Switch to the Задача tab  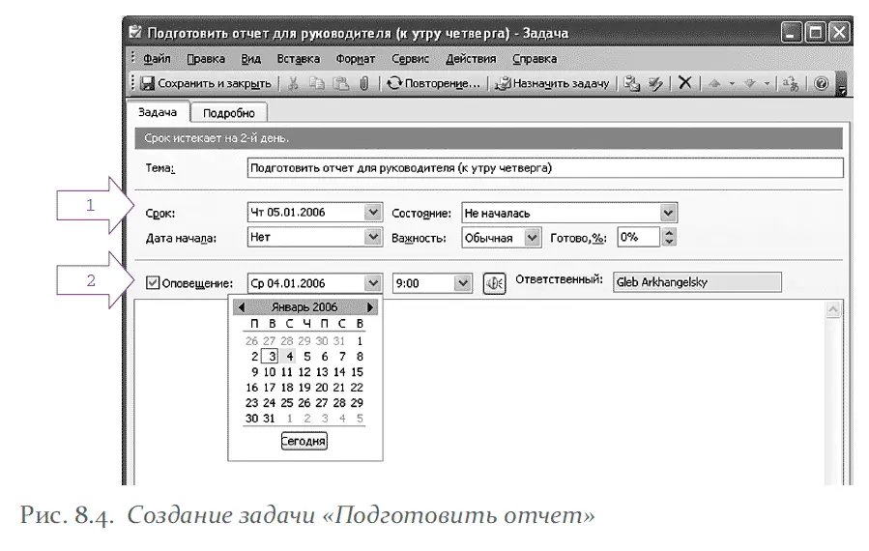(x=158, y=112)
